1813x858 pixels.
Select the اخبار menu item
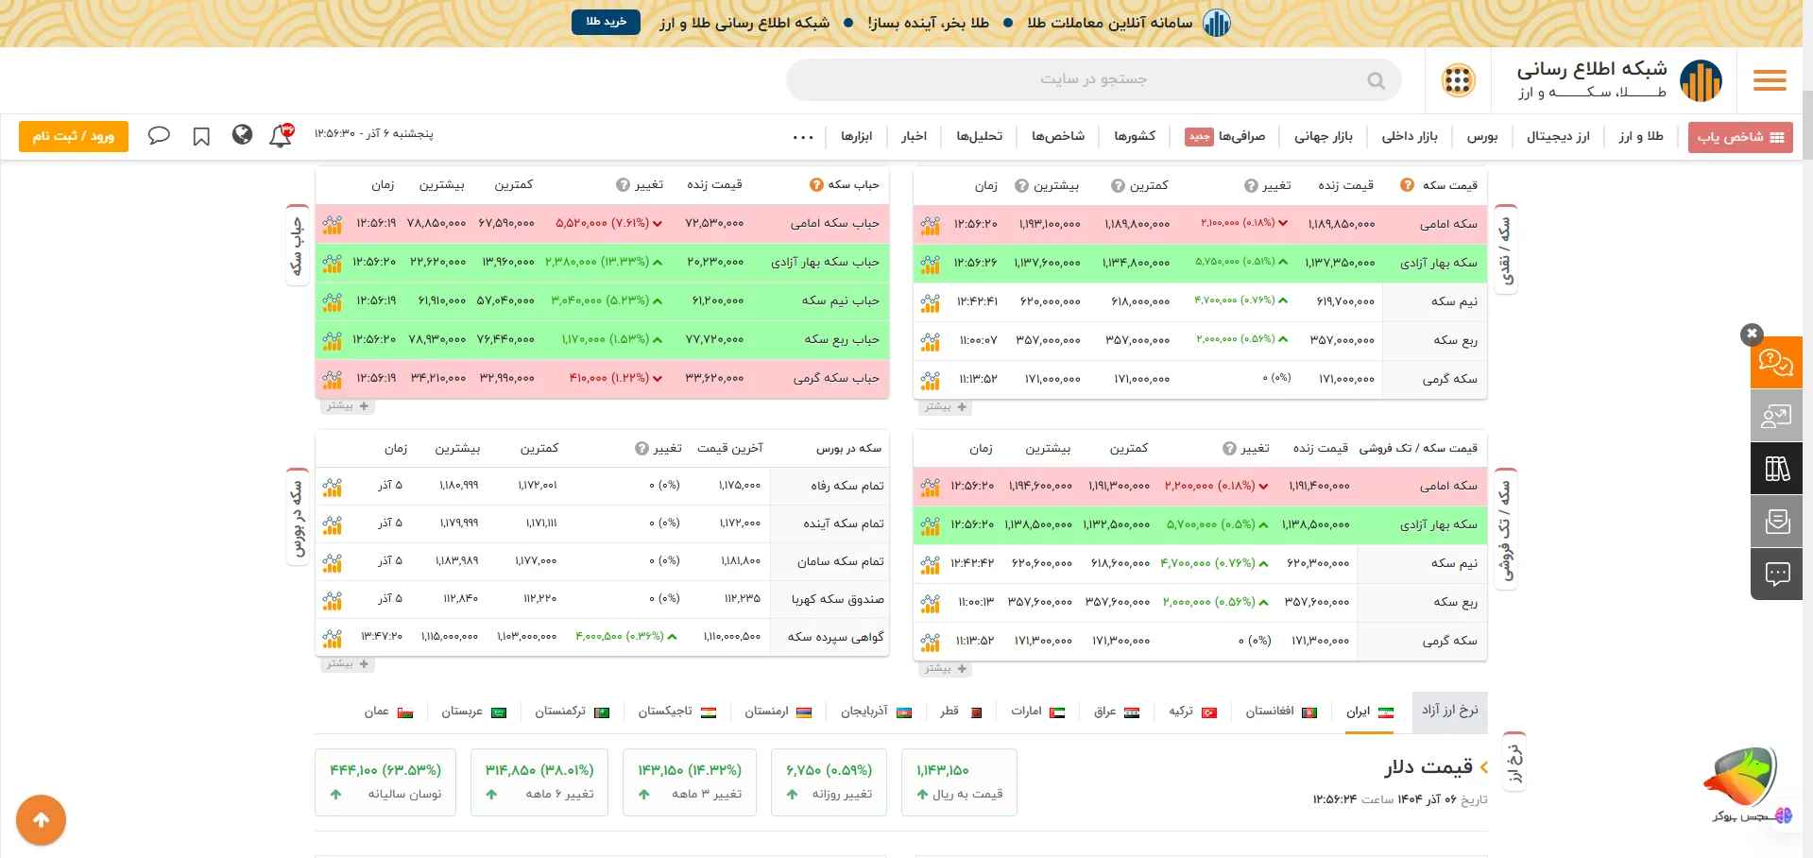point(913,136)
